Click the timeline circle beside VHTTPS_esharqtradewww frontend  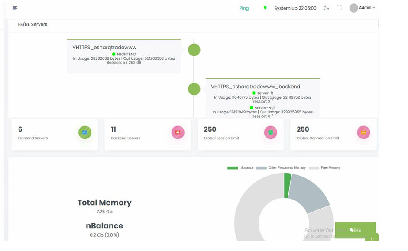[x=194, y=50]
